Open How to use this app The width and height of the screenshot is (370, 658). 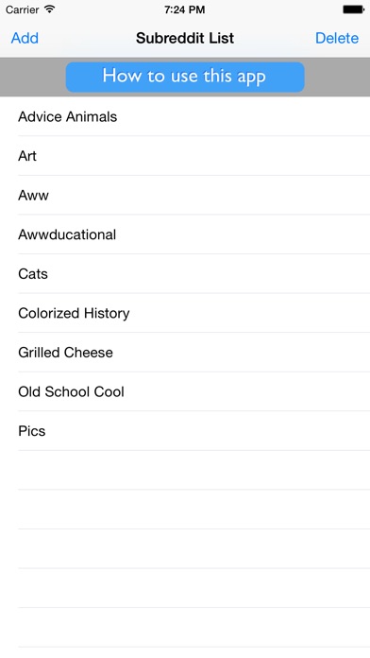[x=185, y=77]
